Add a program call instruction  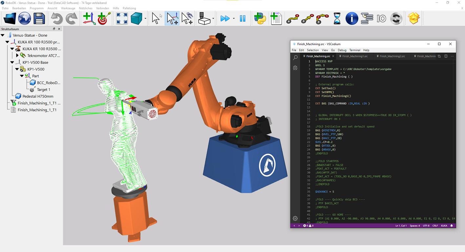tap(367, 18)
